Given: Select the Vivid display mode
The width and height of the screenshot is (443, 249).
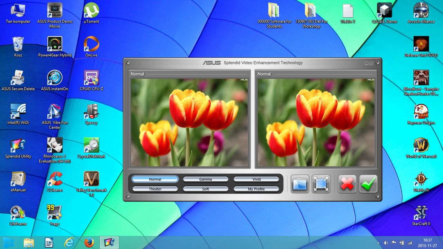Looking at the screenshot, I should [x=256, y=179].
